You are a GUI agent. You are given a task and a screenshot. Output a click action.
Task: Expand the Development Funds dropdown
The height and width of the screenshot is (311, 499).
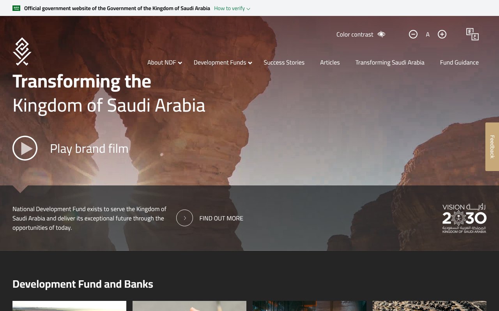tap(222, 62)
